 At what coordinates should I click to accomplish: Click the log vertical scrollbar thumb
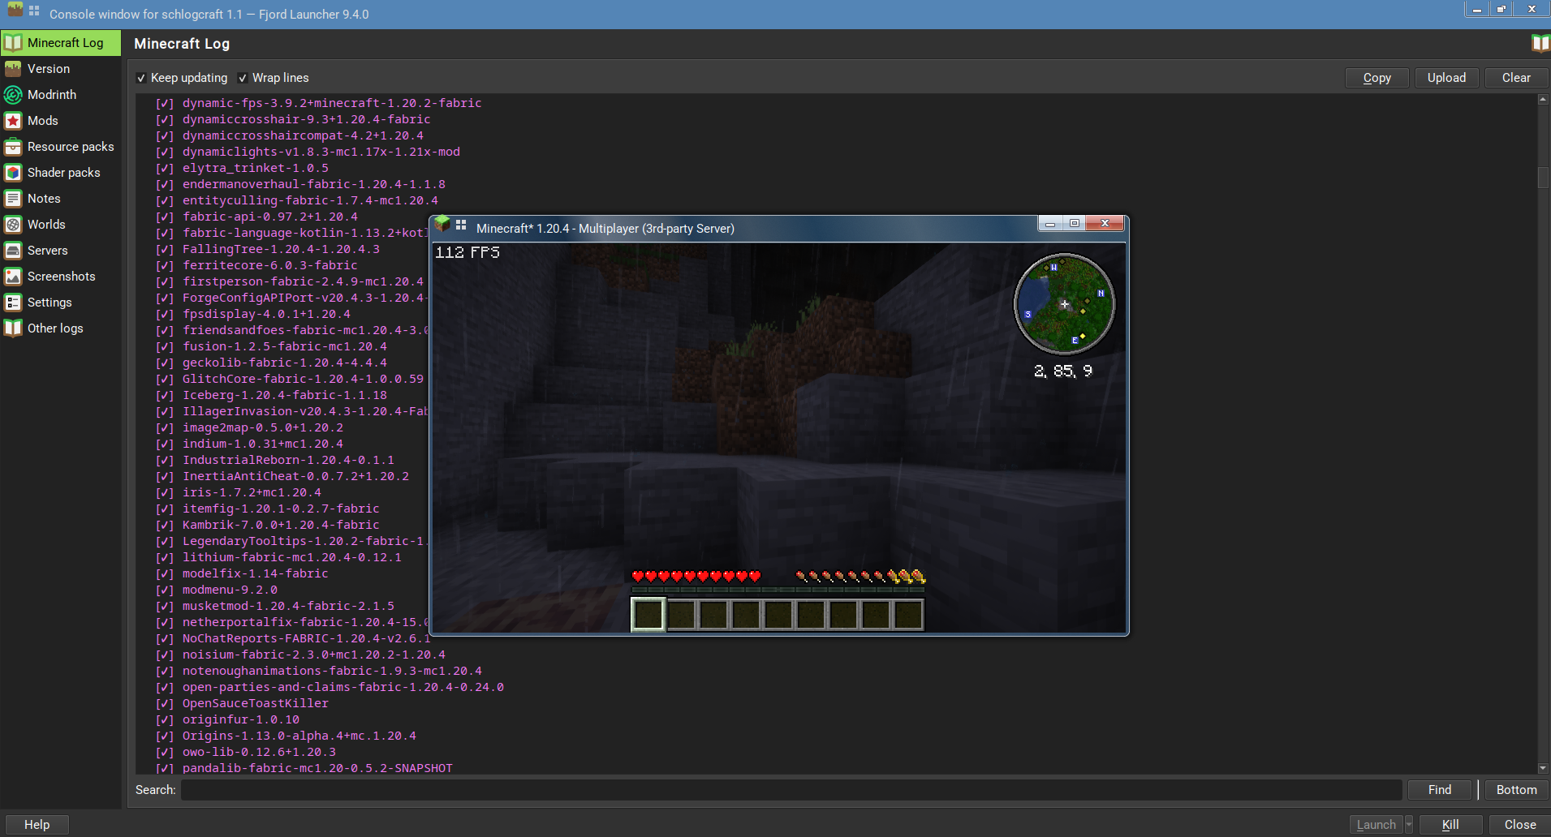click(x=1543, y=177)
